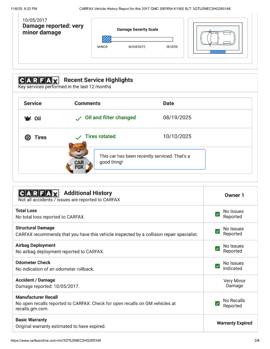Screen dimensions: 270x349
Task: Click the Airbag Deployment green checkbox
Action: tap(217, 249)
